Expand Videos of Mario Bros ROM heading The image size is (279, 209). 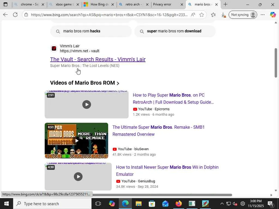tap(84, 83)
